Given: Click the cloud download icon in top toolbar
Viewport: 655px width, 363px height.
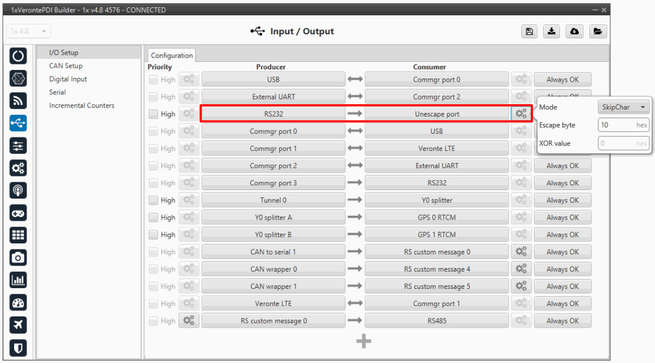Looking at the screenshot, I should [575, 32].
